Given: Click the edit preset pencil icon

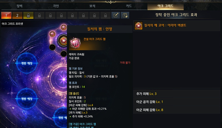Looking at the screenshot, I should (116, 15).
